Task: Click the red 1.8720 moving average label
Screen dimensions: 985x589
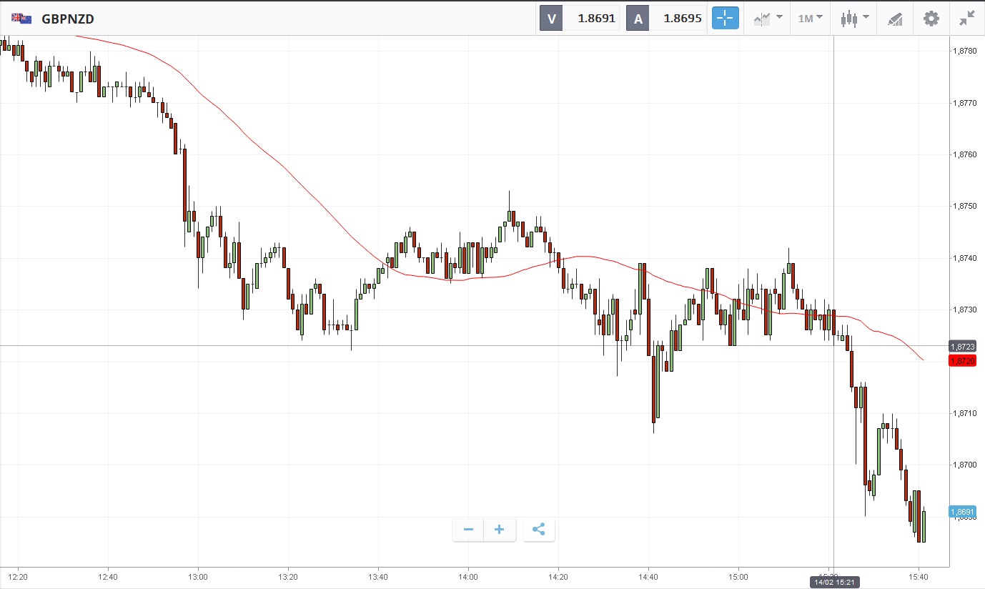Action: pyautogui.click(x=962, y=361)
